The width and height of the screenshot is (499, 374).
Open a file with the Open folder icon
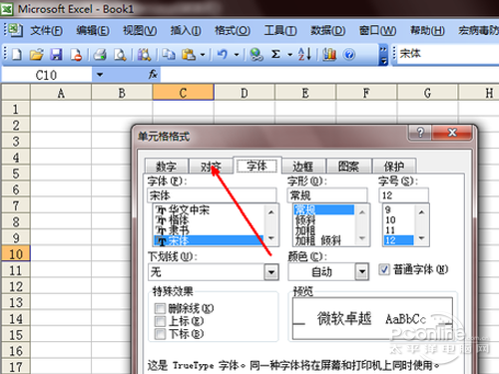37,54
